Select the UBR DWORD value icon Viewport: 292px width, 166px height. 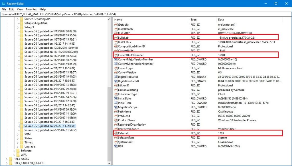[x=115, y=146]
